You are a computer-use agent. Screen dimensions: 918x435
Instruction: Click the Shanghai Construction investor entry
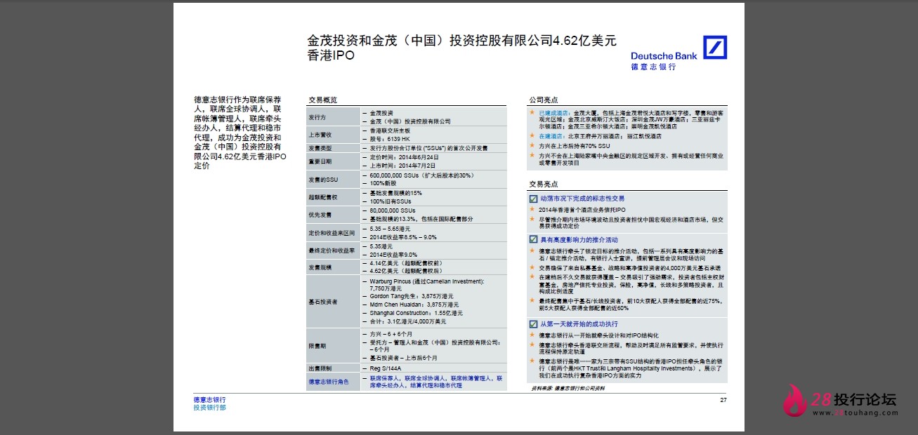[416, 313]
